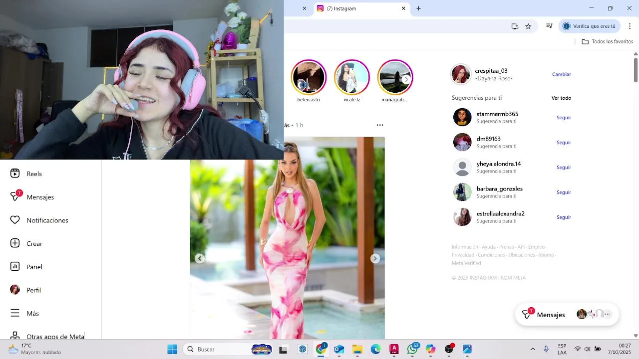The image size is (639, 359).
Task: Click Verifica que eres tú profile chip
Action: click(589, 26)
